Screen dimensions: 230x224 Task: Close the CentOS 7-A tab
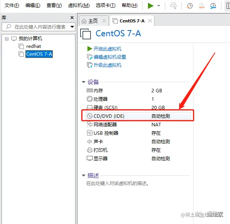[150, 21]
